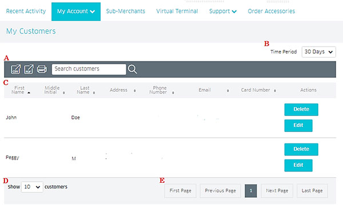This screenshot has width=343, height=209.
Task: Click the Search customers field
Action: [89, 69]
